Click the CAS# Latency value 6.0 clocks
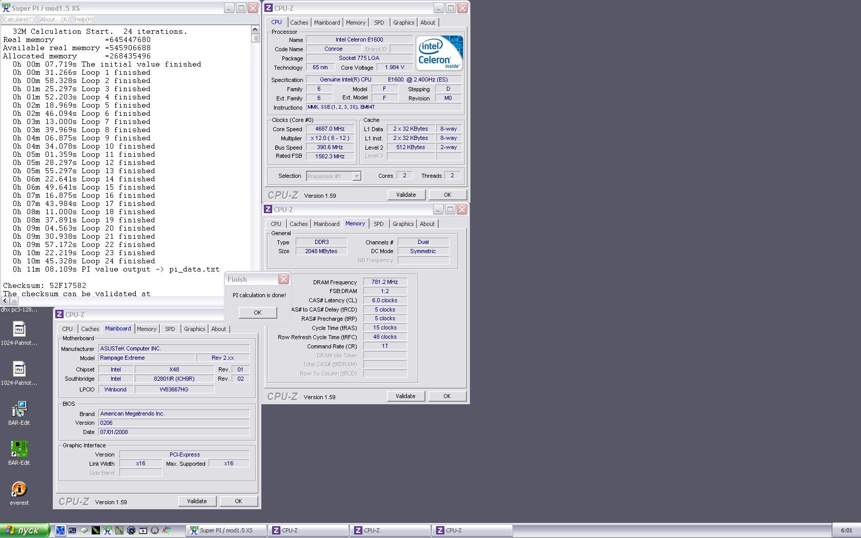Viewport: 861px width, 538px height. coord(385,300)
